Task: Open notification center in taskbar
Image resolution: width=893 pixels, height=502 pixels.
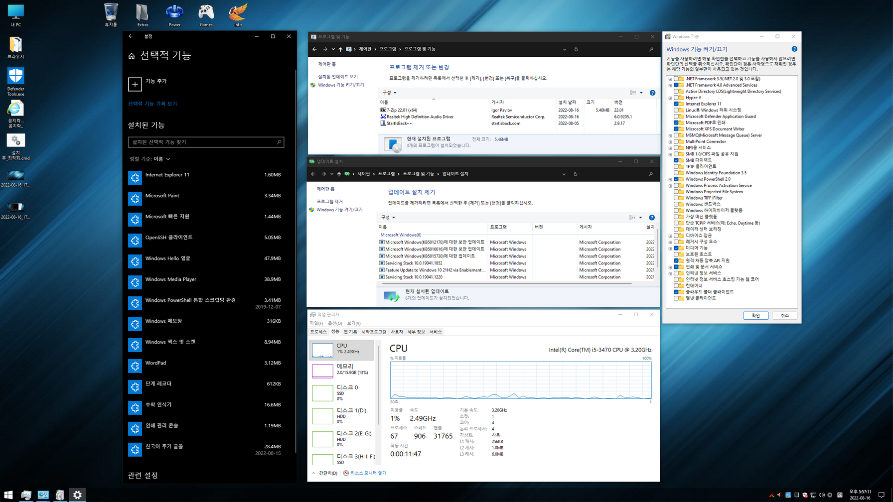Action: coord(882,495)
